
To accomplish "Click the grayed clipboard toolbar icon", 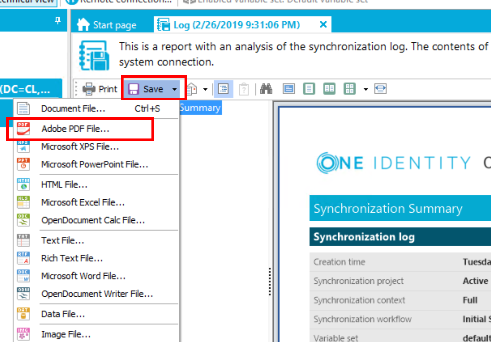I will pos(244,89).
